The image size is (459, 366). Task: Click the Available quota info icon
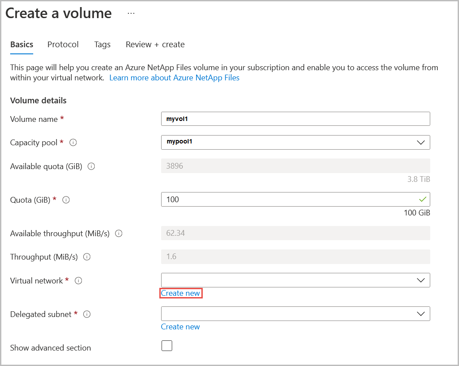[x=91, y=166]
